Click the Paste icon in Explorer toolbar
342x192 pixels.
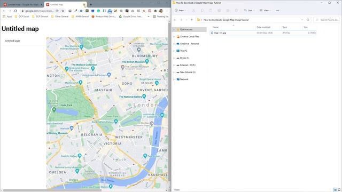click(211, 11)
